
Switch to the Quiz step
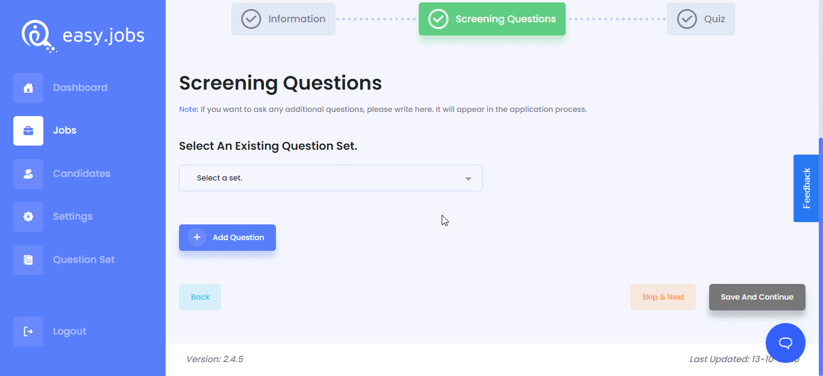coord(701,19)
